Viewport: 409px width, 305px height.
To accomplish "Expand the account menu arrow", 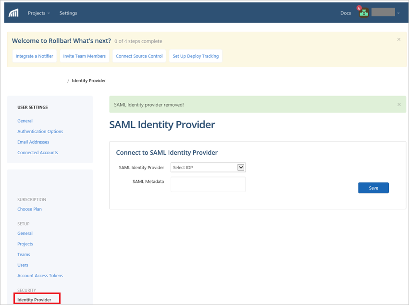I will click(x=398, y=13).
